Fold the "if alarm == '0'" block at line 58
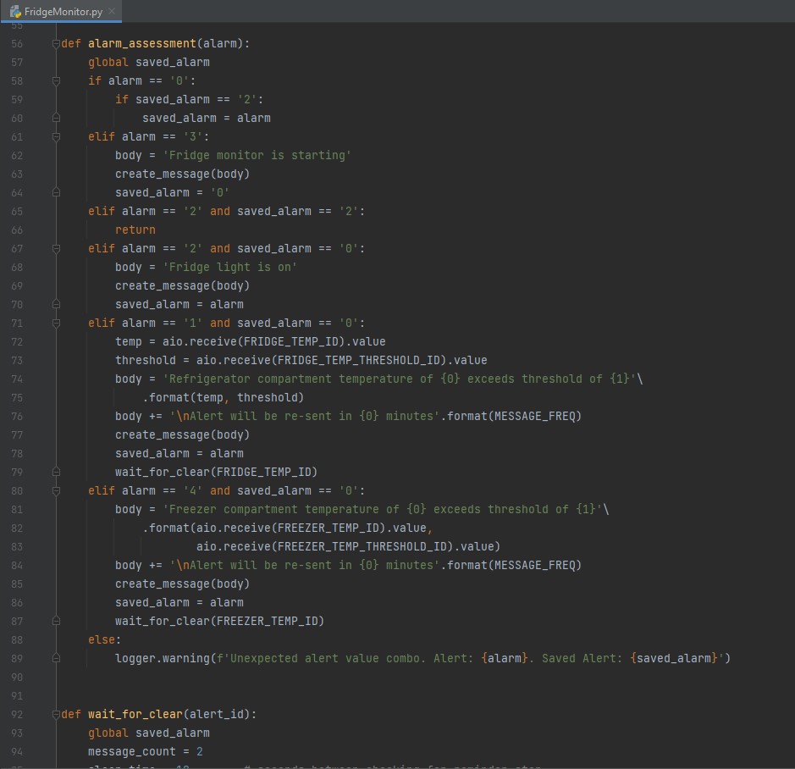 56,81
